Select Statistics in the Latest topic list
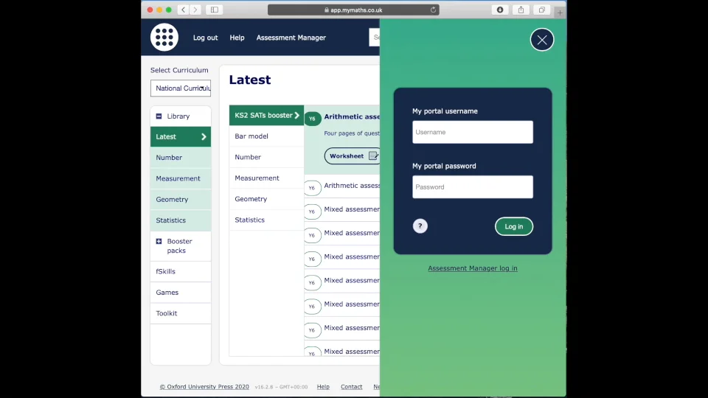Image resolution: width=708 pixels, height=398 pixels. click(x=266, y=220)
